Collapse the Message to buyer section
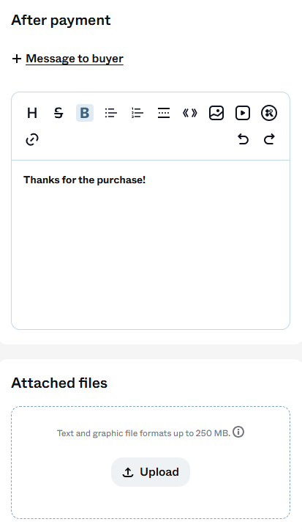 point(75,59)
